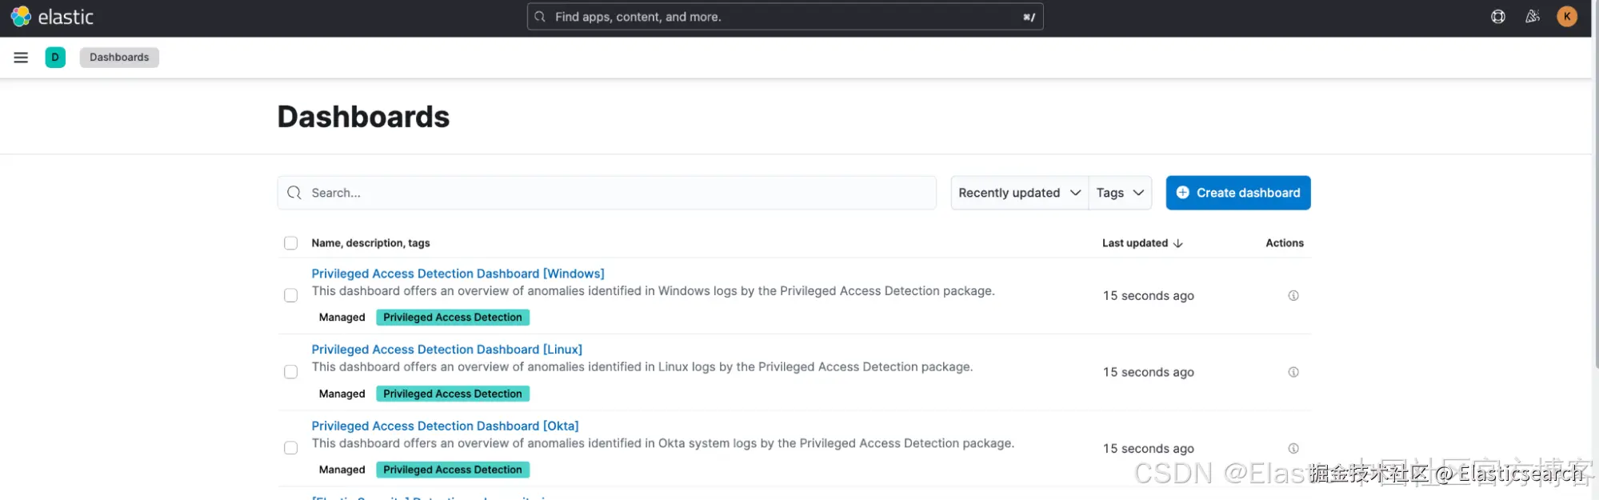The width and height of the screenshot is (1599, 500).
Task: Open the newsfeed celebration icon
Action: 1533,17
